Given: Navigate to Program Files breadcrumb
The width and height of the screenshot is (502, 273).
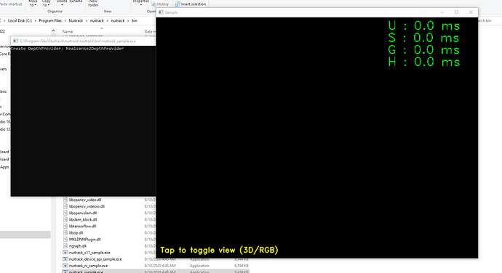Looking at the screenshot, I should (50, 20).
